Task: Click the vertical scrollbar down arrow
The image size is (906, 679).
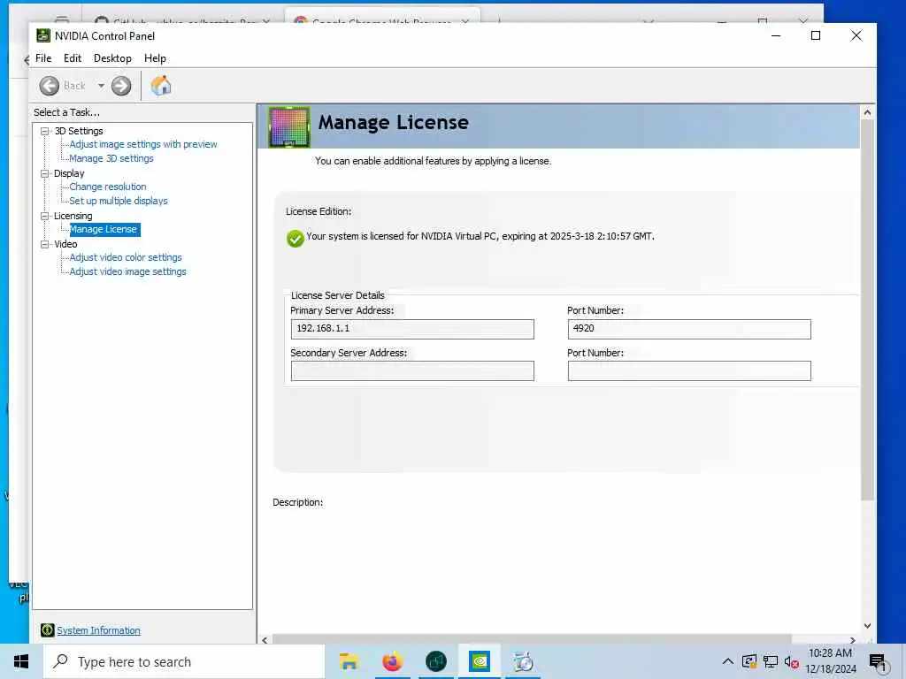Action: (867, 626)
